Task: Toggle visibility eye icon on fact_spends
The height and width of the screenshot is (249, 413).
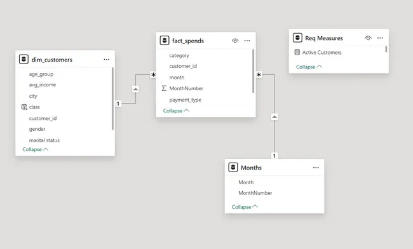Action: click(235, 41)
